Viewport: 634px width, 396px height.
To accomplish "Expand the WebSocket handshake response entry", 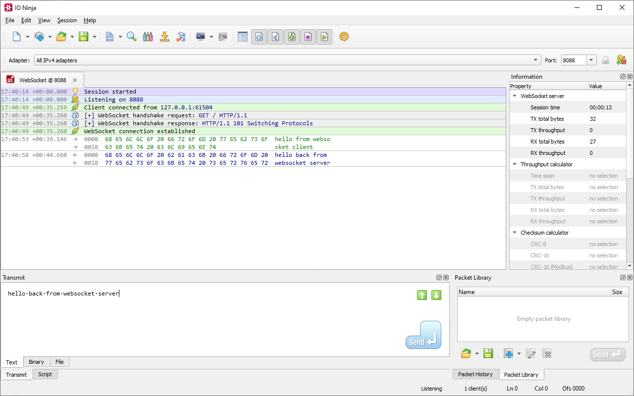I will click(x=89, y=123).
